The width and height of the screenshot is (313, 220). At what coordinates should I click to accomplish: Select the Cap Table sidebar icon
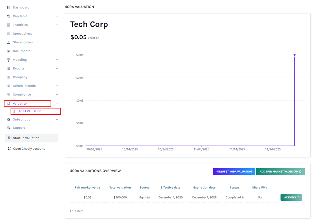[x=8, y=16]
